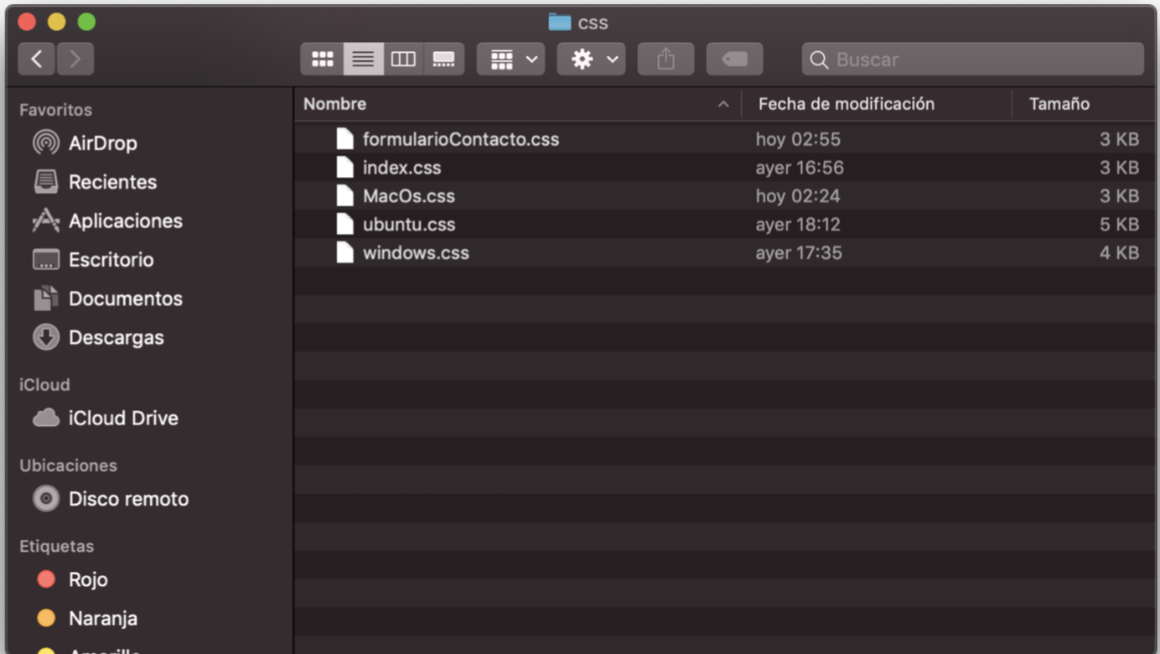Open iCloud Drive from the sidebar
Screen dimensions: 1160x654
click(122, 418)
